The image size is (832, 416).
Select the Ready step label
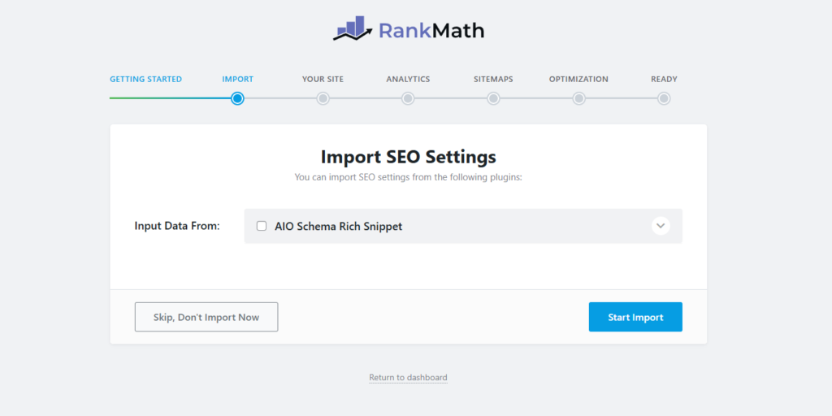[665, 79]
